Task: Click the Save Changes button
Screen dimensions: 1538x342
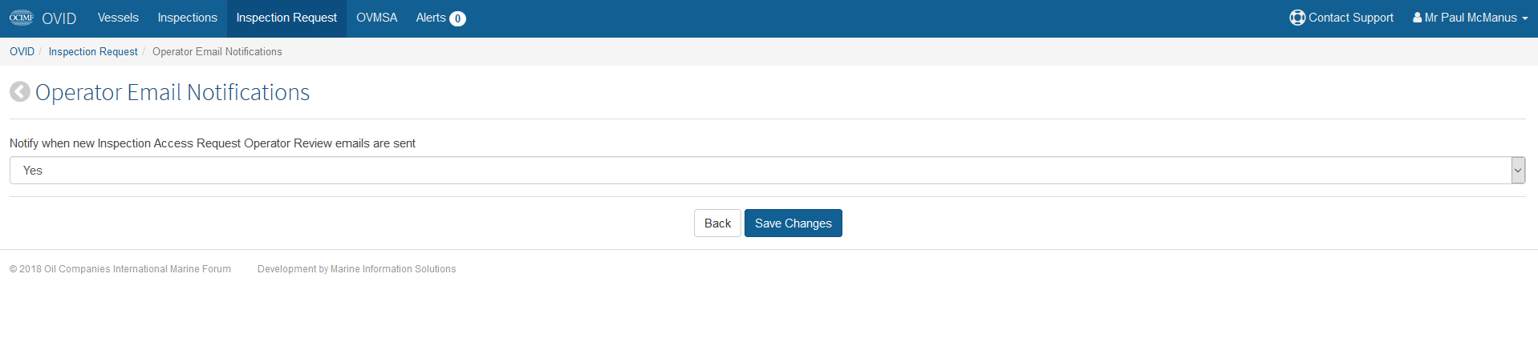Action: [793, 223]
